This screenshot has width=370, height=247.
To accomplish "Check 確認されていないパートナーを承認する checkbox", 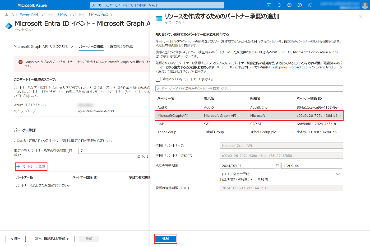I will [158, 79].
